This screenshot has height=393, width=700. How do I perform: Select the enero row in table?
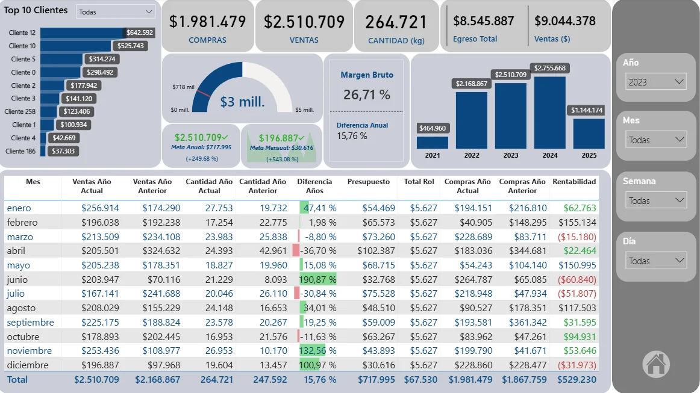19,208
